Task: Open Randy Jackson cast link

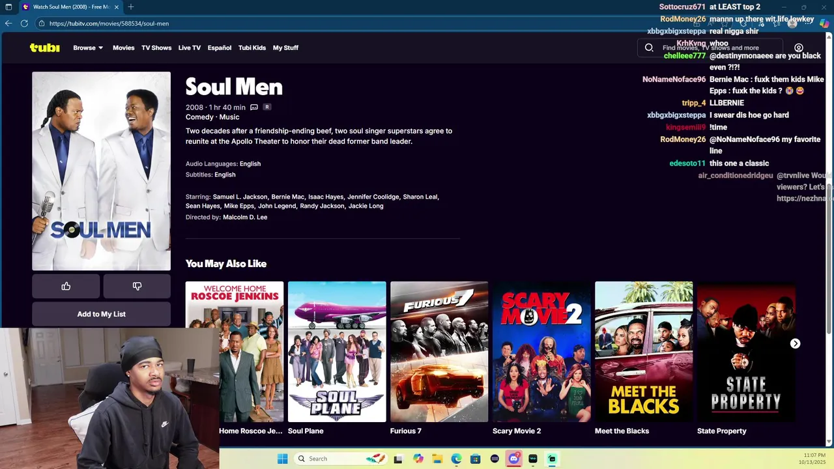Action: 323,206
